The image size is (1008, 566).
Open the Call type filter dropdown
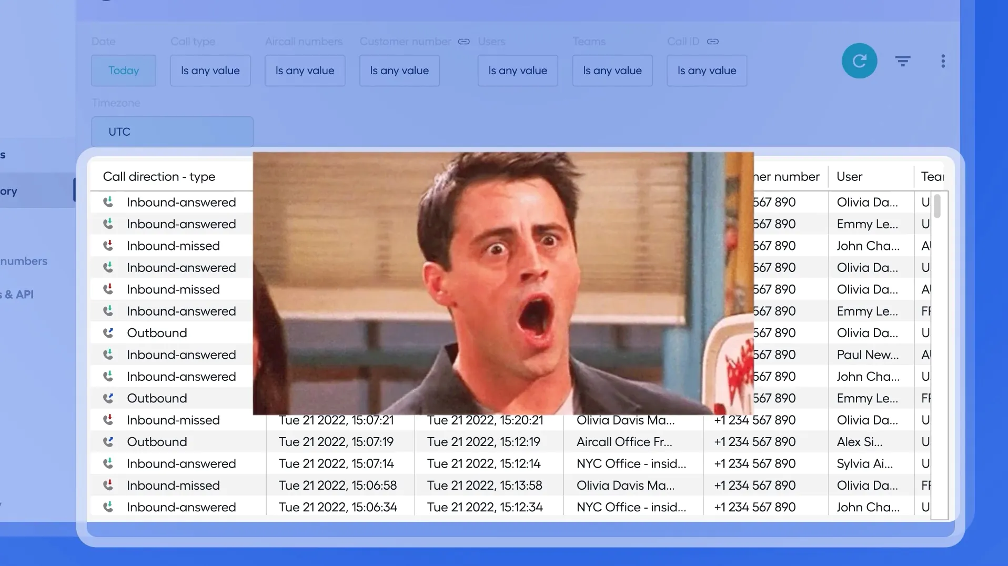pos(210,70)
